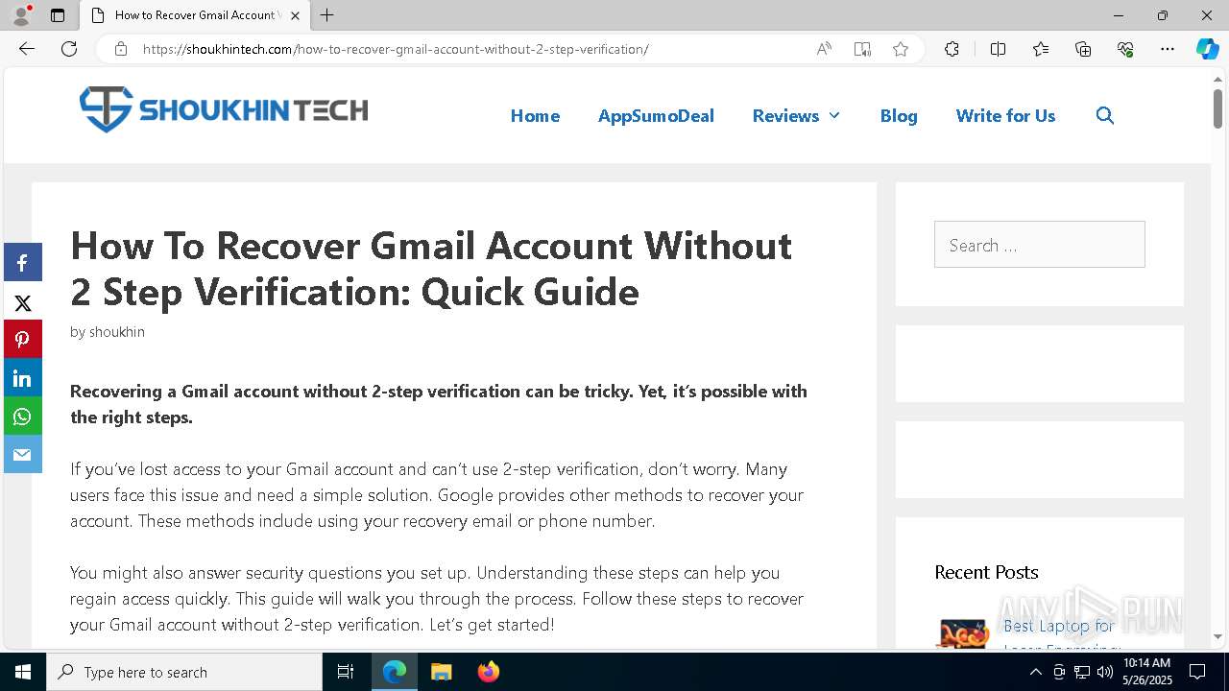Navigate to Home menu item
Viewport: 1229px width, 691px height.
(x=535, y=115)
